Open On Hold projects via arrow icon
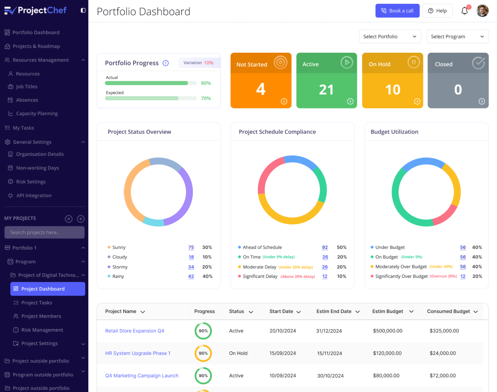 [x=417, y=101]
